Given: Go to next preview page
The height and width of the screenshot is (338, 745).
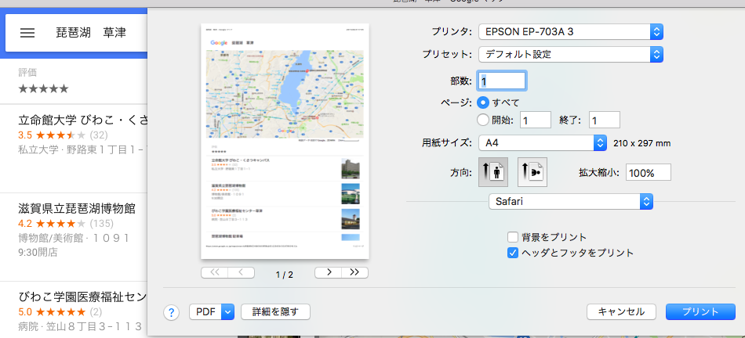Looking at the screenshot, I should [x=328, y=272].
